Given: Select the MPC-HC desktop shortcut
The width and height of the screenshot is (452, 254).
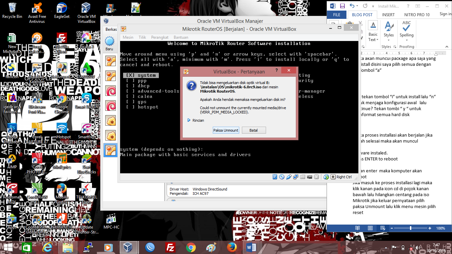Looking at the screenshot, I should 112,222.
